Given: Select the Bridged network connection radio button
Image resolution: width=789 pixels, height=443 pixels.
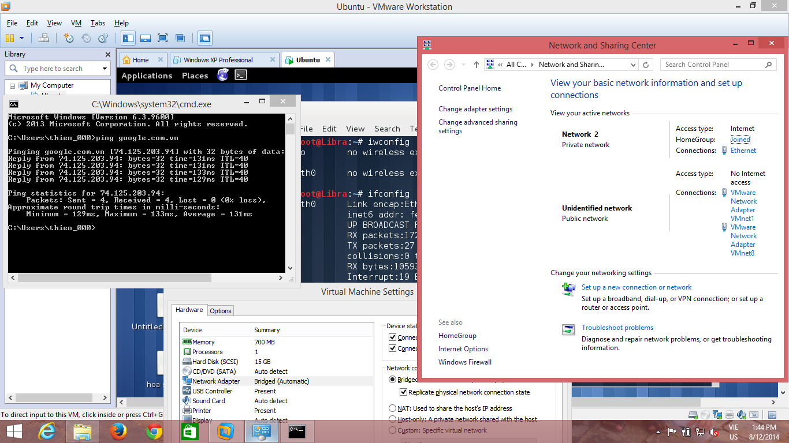Looking at the screenshot, I should tap(393, 380).
